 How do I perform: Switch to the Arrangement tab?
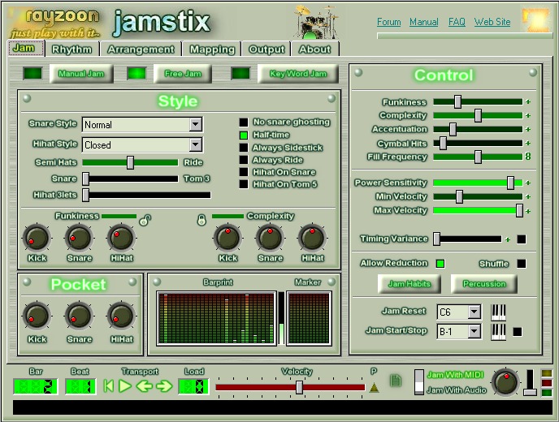pos(141,50)
